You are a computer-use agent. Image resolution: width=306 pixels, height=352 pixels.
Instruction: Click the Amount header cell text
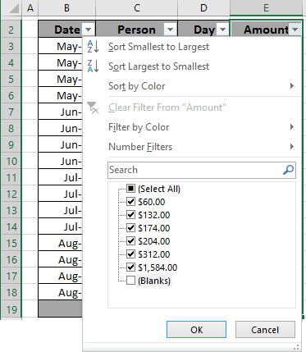(266, 30)
